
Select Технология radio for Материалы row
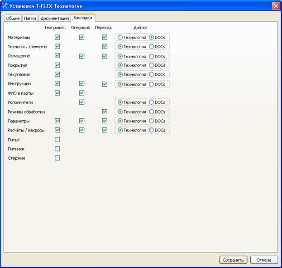click(x=120, y=37)
